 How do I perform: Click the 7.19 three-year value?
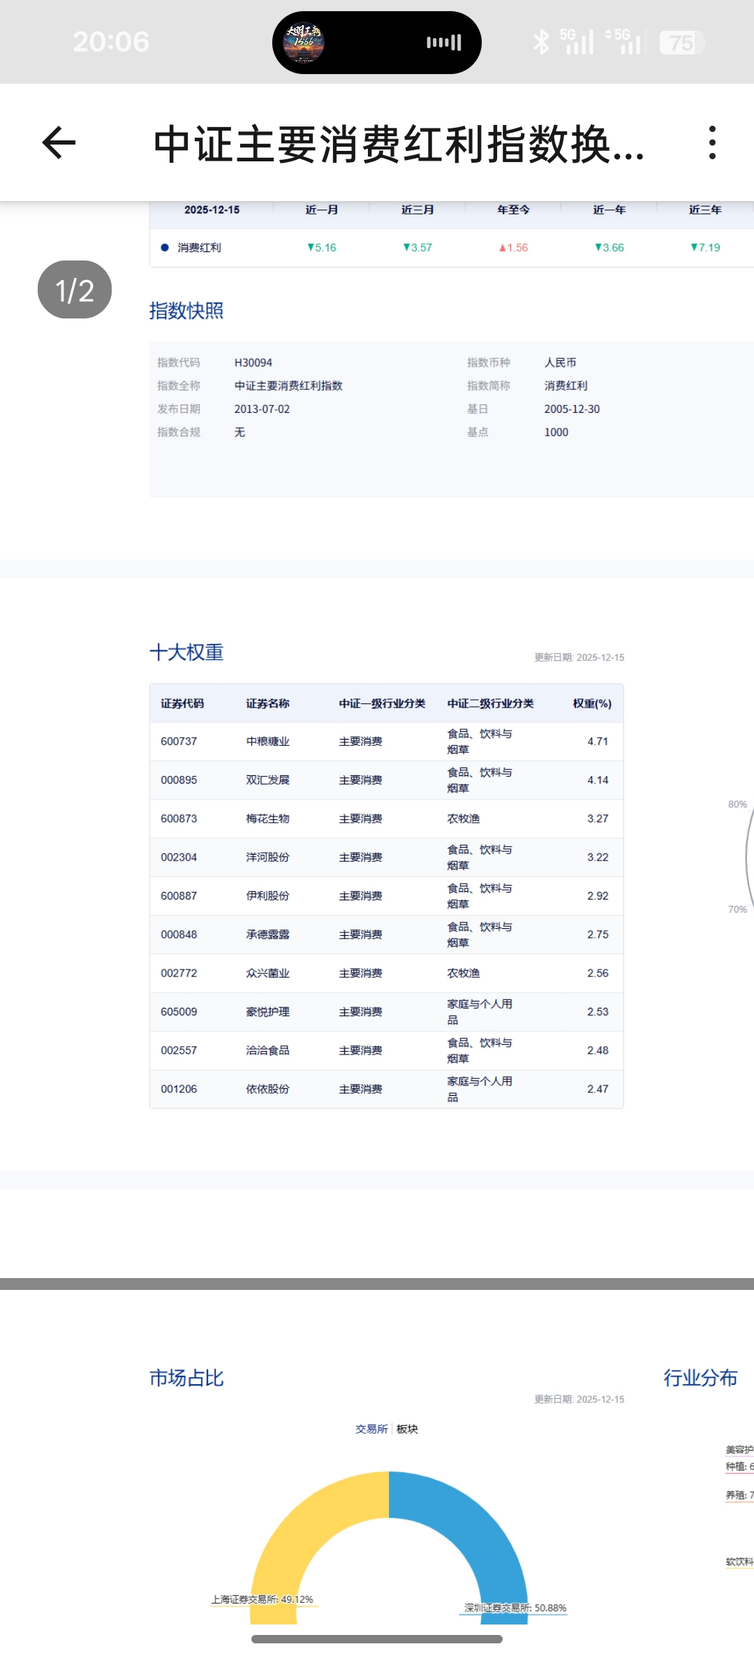pos(705,247)
